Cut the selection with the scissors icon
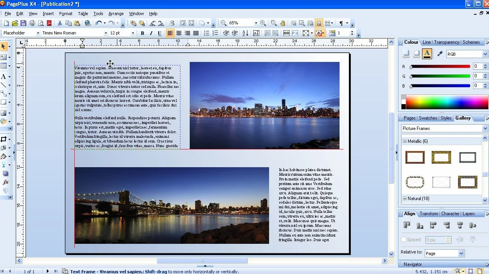Screen dimensions: 489x274 [x=60, y=23]
